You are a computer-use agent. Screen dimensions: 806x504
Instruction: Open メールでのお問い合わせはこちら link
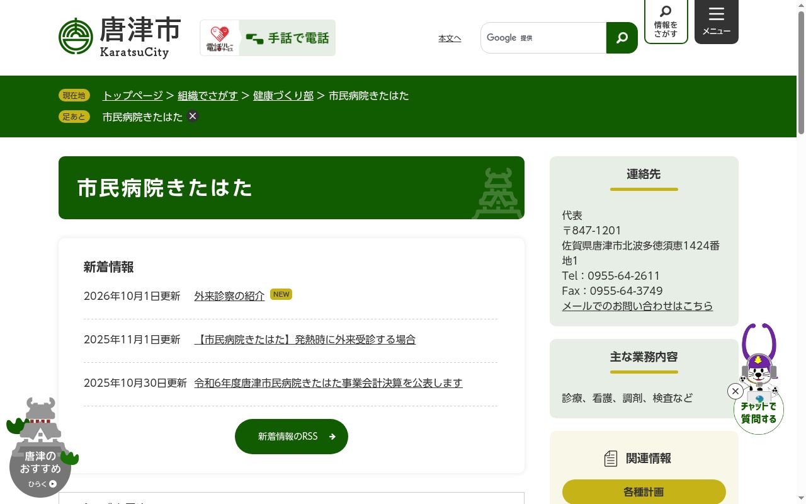[637, 306]
